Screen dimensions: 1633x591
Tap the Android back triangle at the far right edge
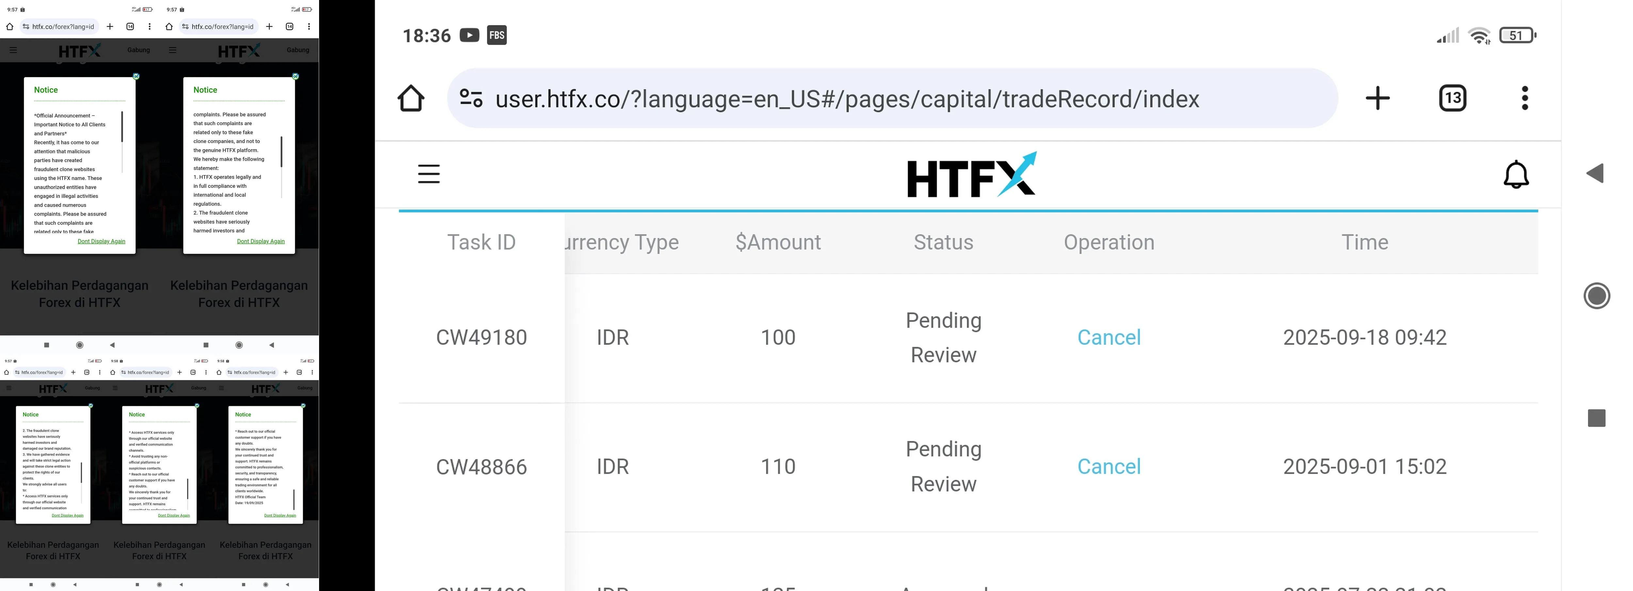1595,174
